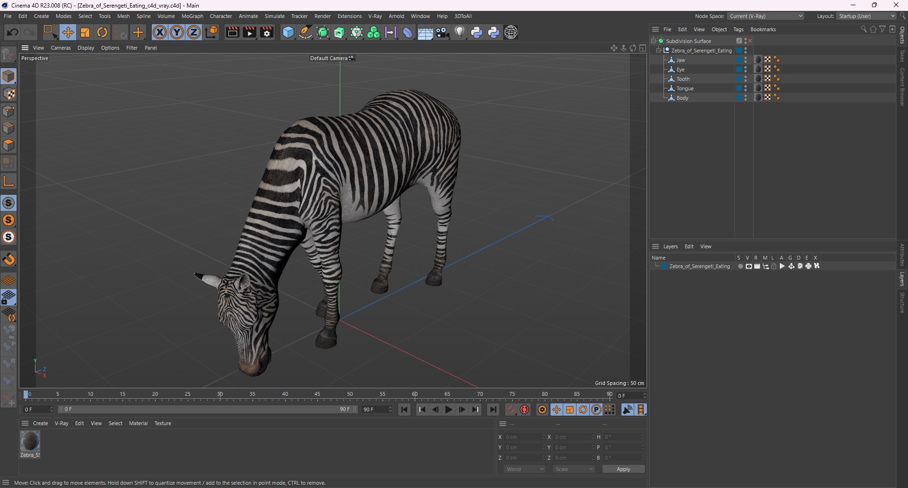Open the MoGraph Cloner icon
The width and height of the screenshot is (908, 488).
coord(374,32)
